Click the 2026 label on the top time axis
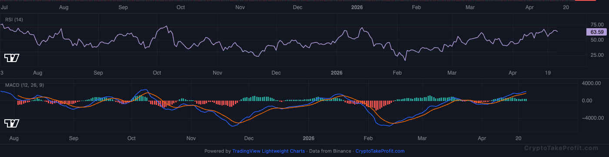Image resolution: width=609 pixels, height=157 pixels. [x=356, y=7]
